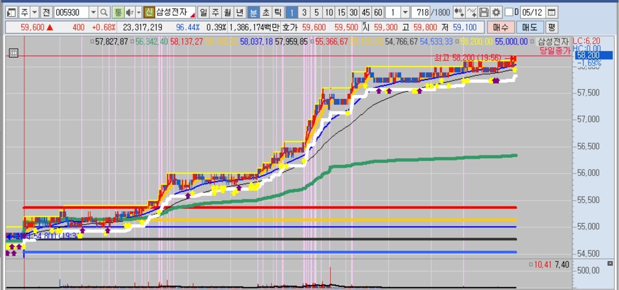Open the stock search magnifier
This screenshot has width=619, height=290.
(x=104, y=12)
